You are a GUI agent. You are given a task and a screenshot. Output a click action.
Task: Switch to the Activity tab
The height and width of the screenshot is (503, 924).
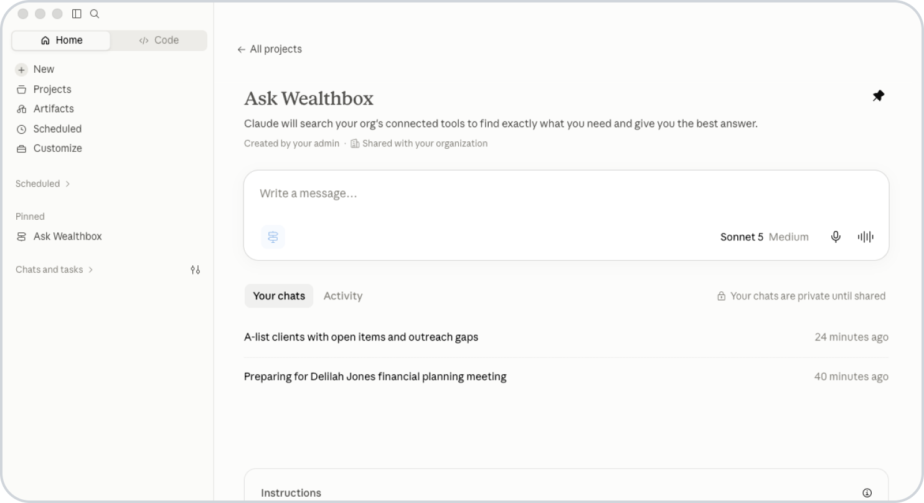click(x=343, y=296)
